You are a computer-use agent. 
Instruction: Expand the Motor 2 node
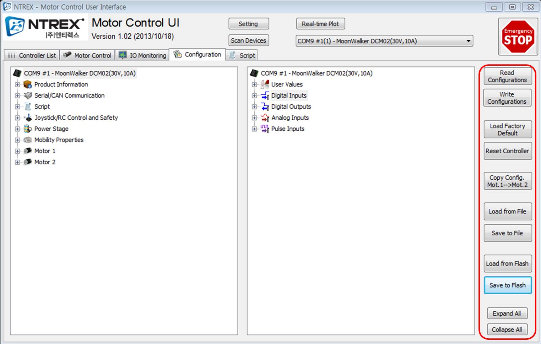[17, 162]
